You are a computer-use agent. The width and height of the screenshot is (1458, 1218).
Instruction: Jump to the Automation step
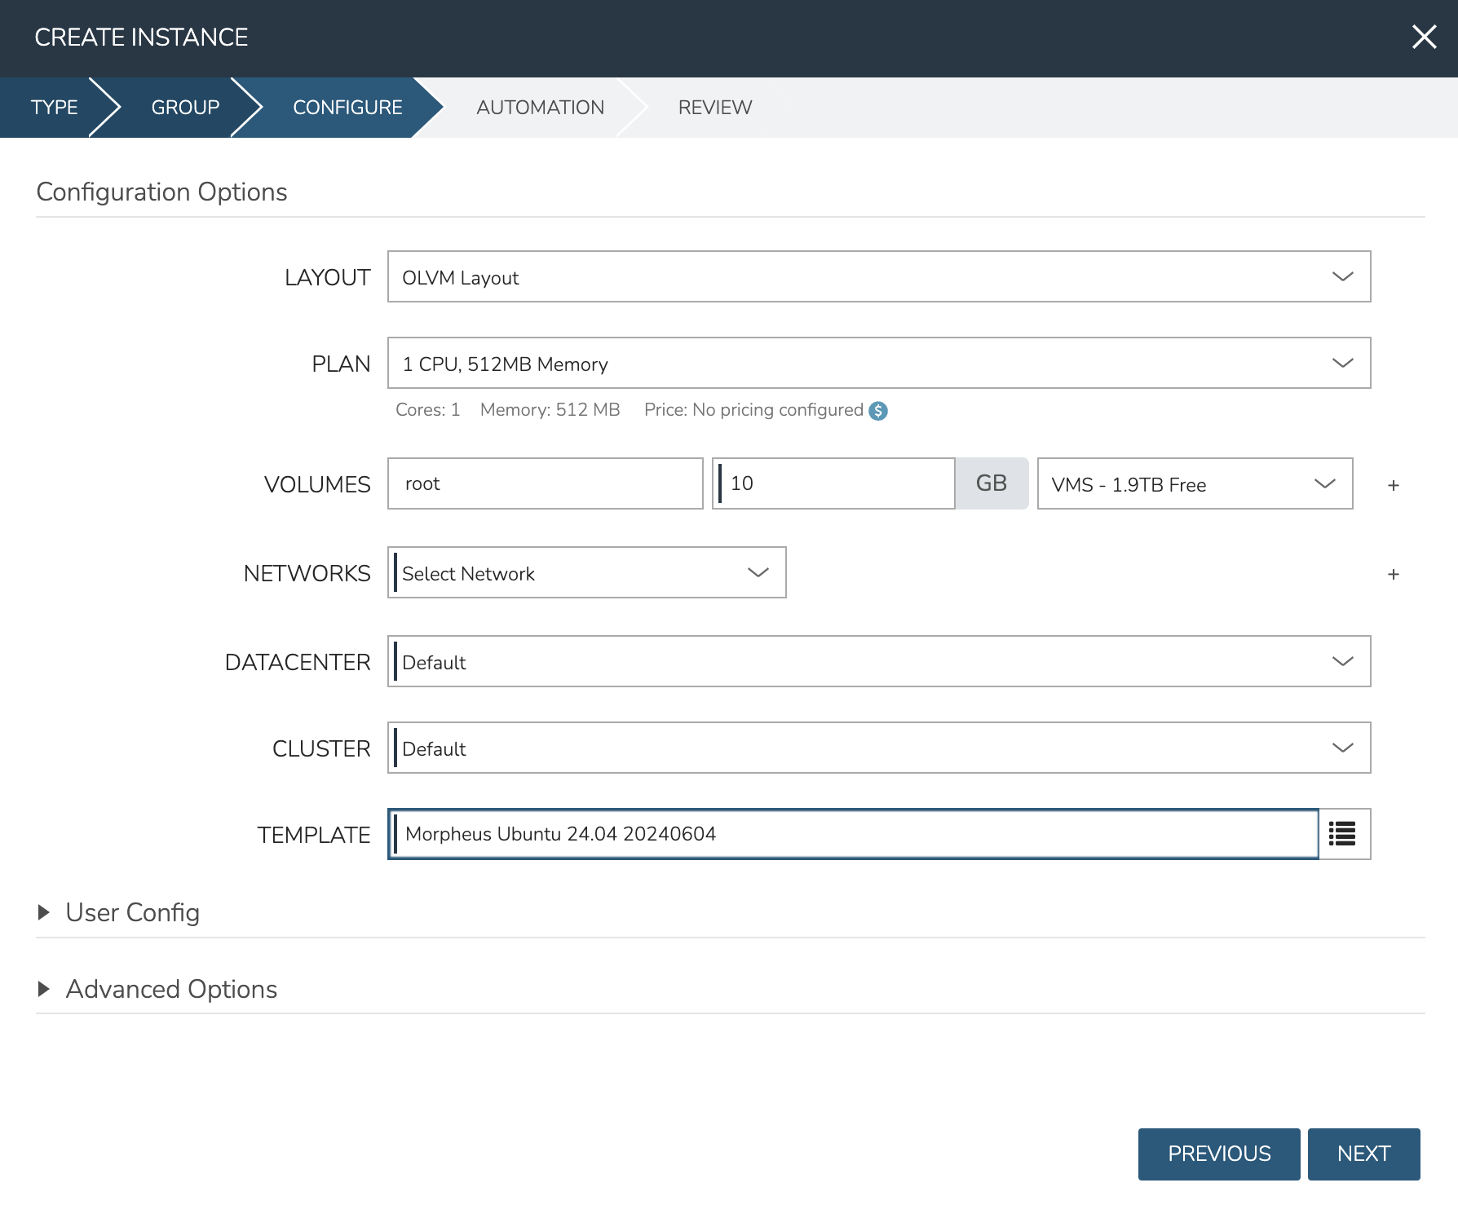[x=540, y=108]
